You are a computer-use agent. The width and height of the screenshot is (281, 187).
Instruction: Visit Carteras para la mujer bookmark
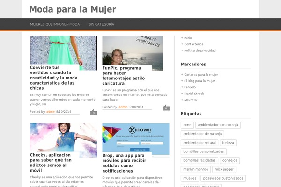point(201,75)
